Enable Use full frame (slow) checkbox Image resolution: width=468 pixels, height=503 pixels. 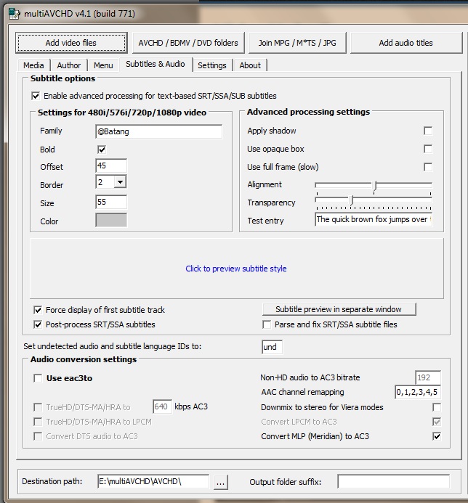click(428, 167)
